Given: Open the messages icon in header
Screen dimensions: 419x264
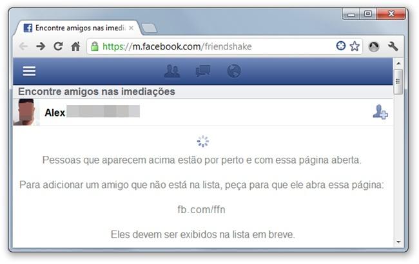Looking at the screenshot, I should (x=203, y=71).
